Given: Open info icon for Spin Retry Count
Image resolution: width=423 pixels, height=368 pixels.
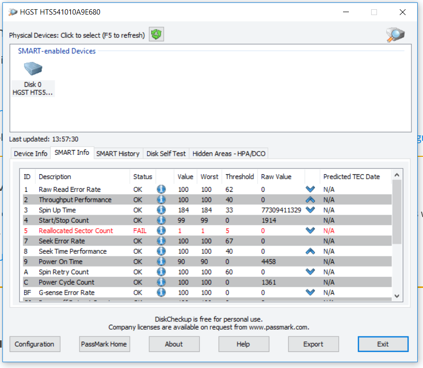Looking at the screenshot, I should coord(161,272).
